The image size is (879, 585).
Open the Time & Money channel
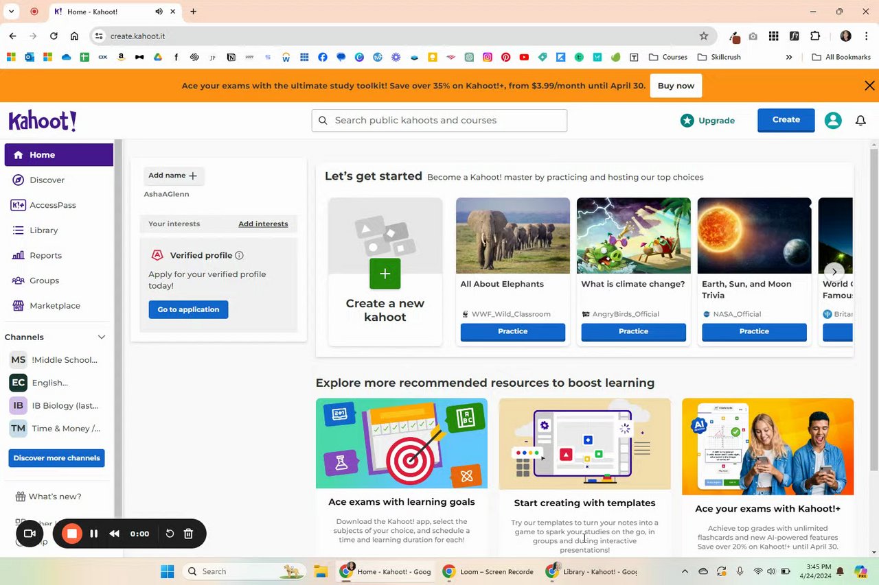click(55, 428)
